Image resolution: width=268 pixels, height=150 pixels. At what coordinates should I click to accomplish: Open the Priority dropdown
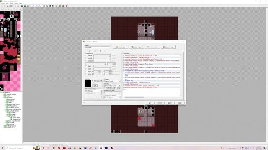coord(112,86)
